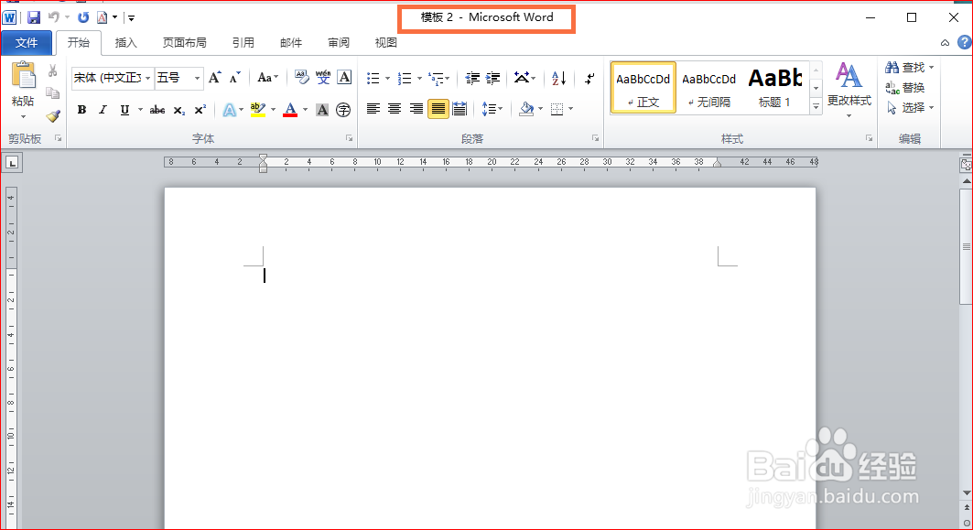Image resolution: width=973 pixels, height=530 pixels.
Task: Align text right
Action: [416, 109]
